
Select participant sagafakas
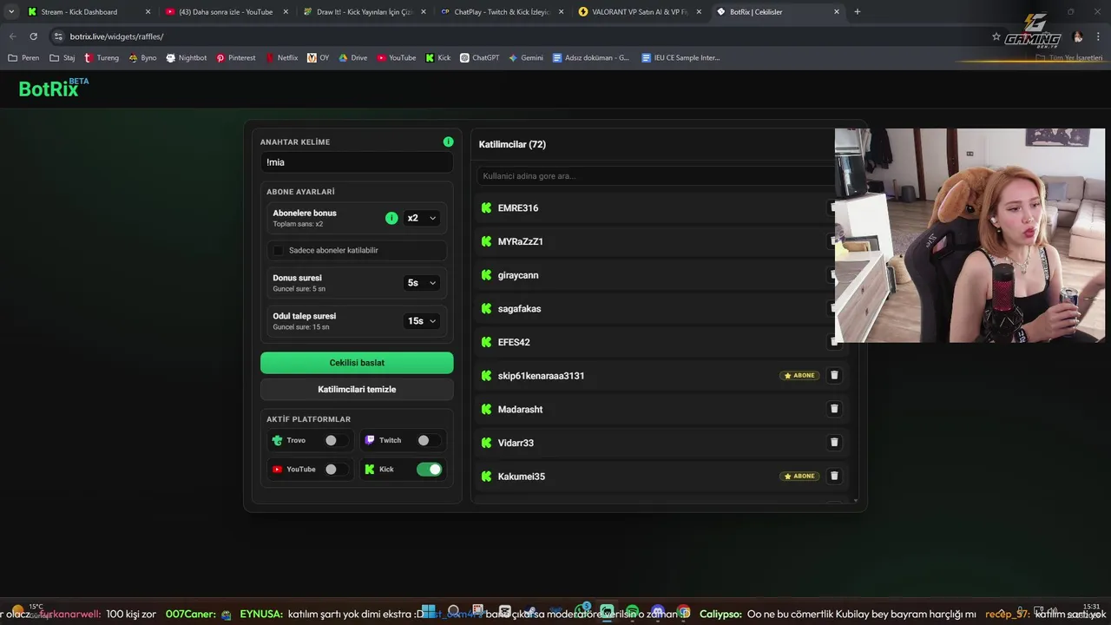pyautogui.click(x=520, y=309)
